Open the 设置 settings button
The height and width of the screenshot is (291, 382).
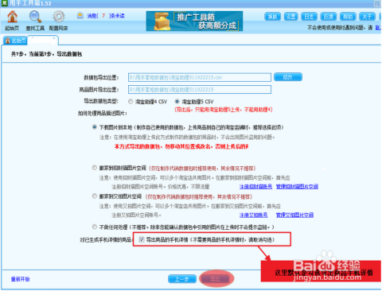click(291, 17)
